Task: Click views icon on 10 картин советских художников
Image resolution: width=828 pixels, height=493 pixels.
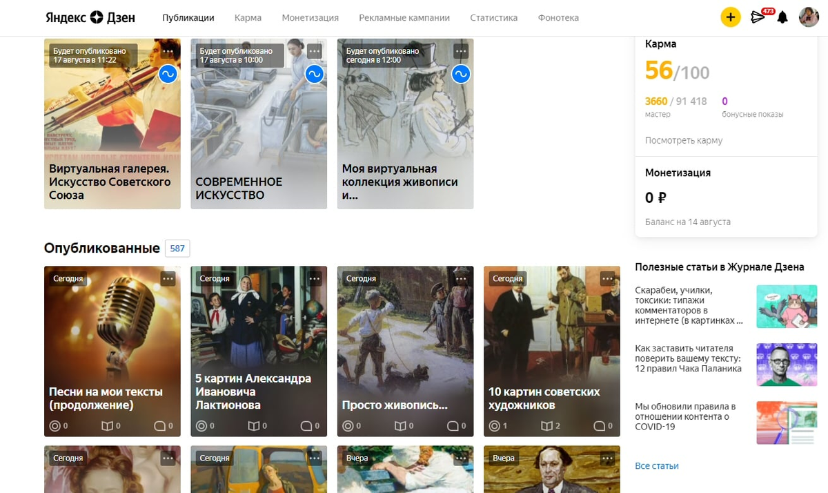Action: click(x=494, y=426)
